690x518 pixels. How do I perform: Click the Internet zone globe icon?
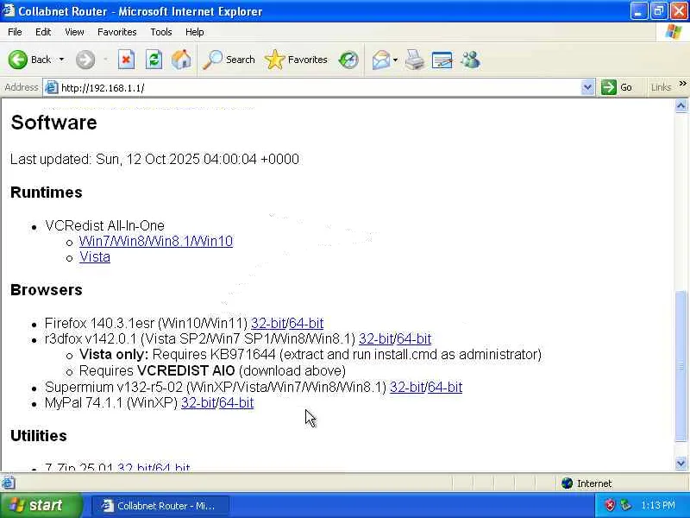click(567, 483)
